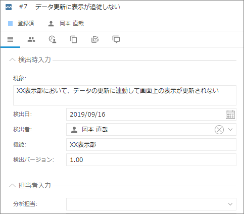
Task: Open the clock-person history tab
Action: point(53,39)
